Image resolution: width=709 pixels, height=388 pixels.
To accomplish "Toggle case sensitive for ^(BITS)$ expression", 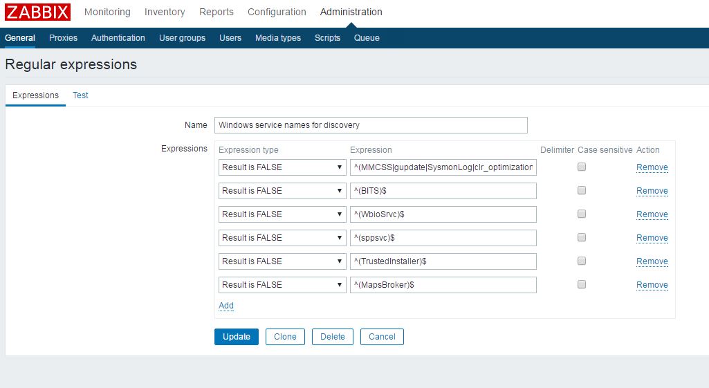I will [582, 191].
